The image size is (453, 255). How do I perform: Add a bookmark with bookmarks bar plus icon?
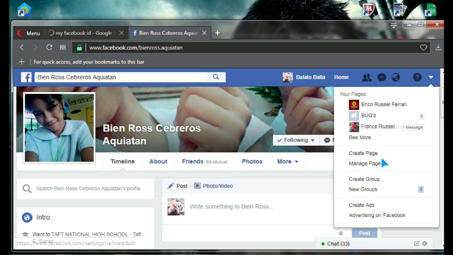22,62
